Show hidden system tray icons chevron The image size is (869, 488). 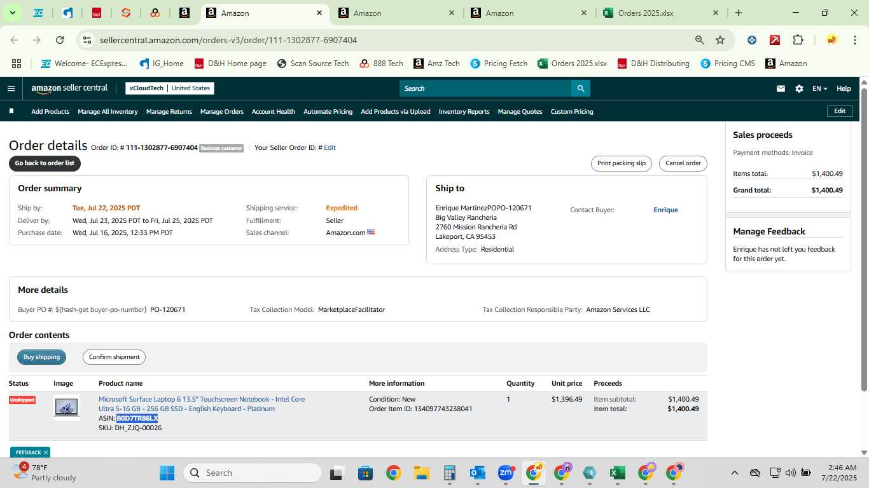(x=734, y=473)
